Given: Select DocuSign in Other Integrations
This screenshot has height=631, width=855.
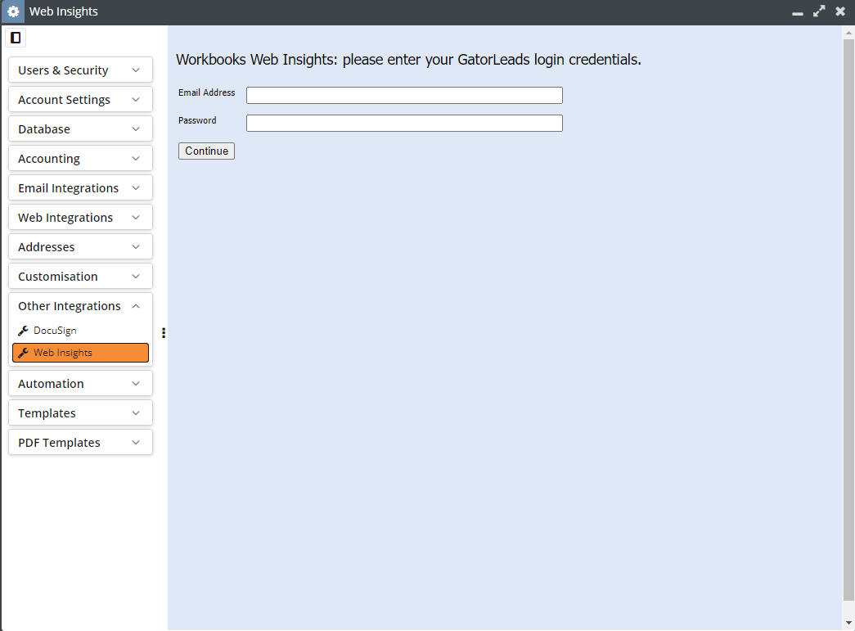Looking at the screenshot, I should pyautogui.click(x=55, y=331).
